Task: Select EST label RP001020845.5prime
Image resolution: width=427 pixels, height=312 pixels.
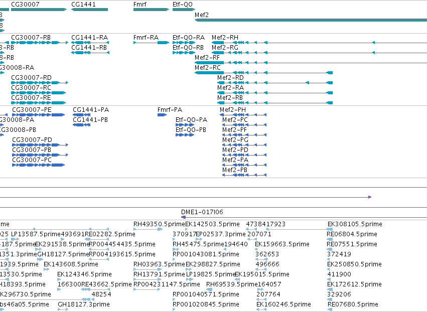Action: pos(206,304)
